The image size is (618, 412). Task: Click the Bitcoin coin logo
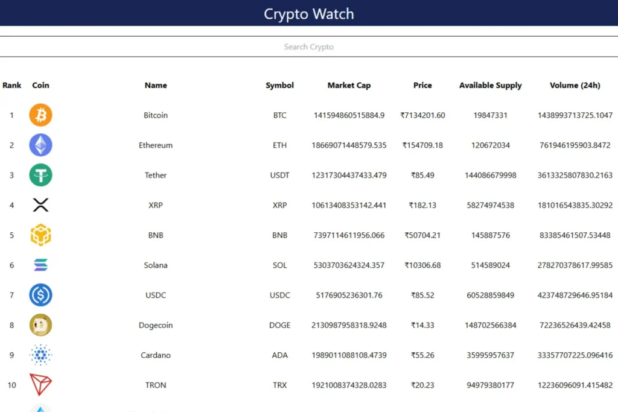40,115
